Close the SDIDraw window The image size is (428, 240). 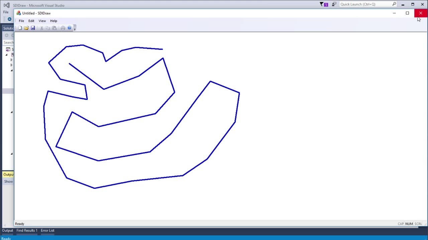(x=420, y=13)
